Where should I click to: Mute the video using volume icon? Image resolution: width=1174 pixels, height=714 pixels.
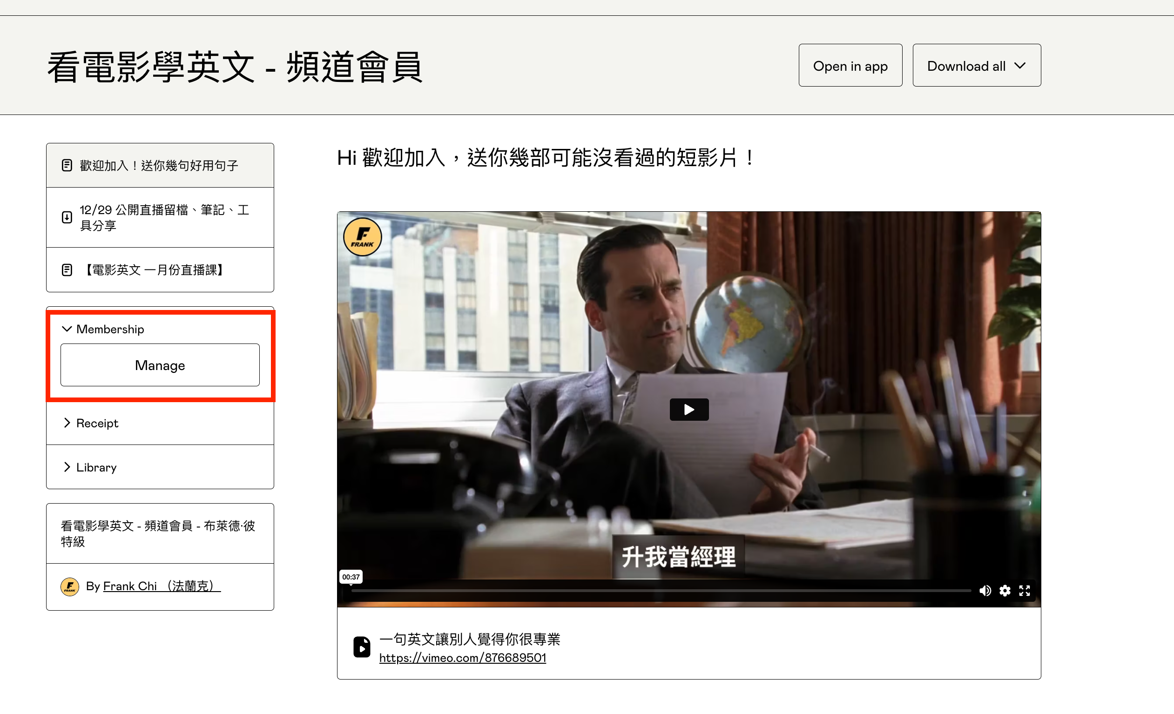tap(985, 591)
